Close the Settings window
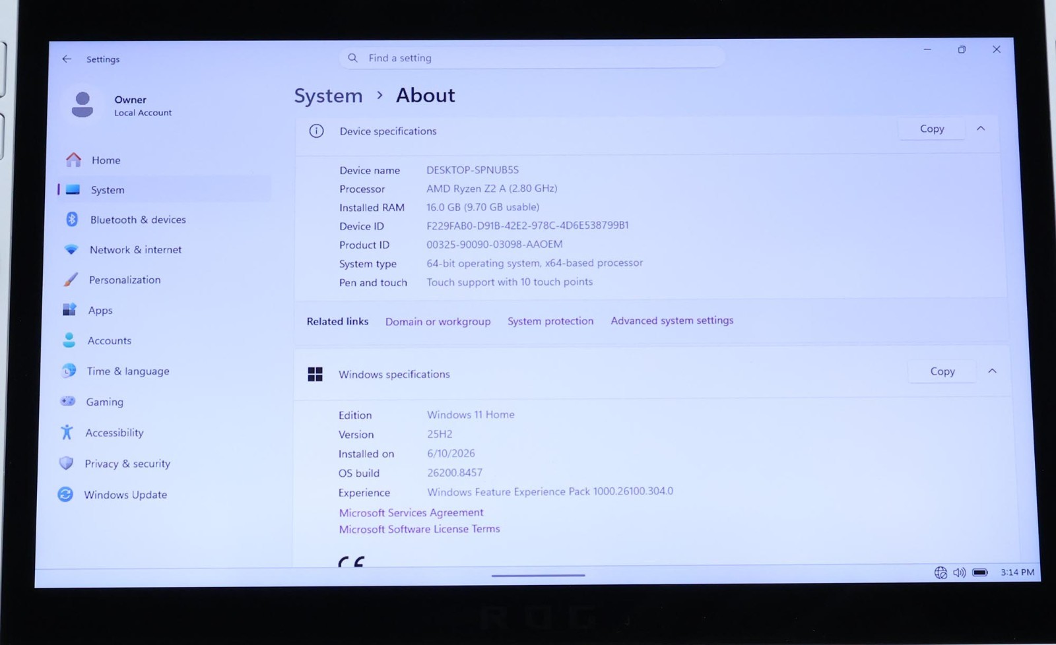This screenshot has height=645, width=1056. pyautogui.click(x=997, y=49)
